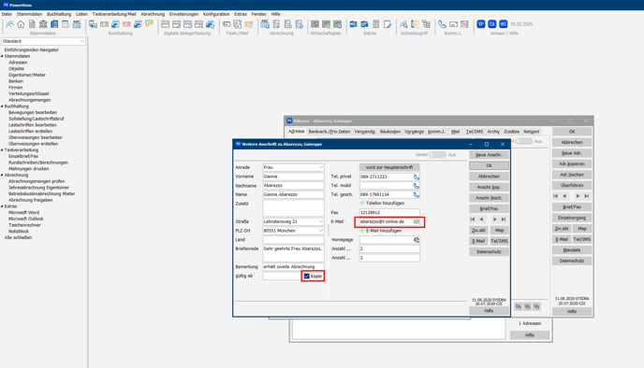Collapse the Textverarbeitung tree section
This screenshot has height=368, width=644.
coord(2,150)
